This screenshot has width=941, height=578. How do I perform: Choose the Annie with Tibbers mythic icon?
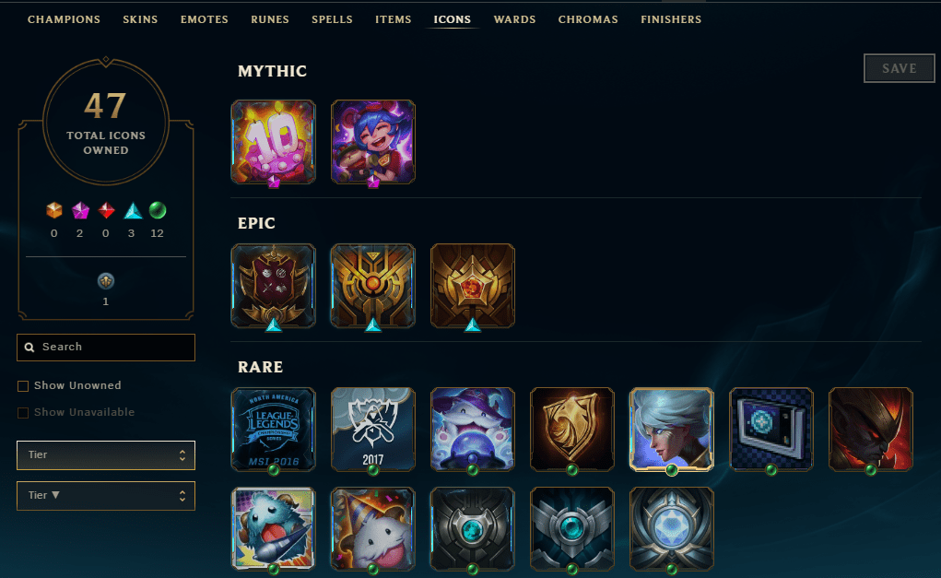pos(372,142)
